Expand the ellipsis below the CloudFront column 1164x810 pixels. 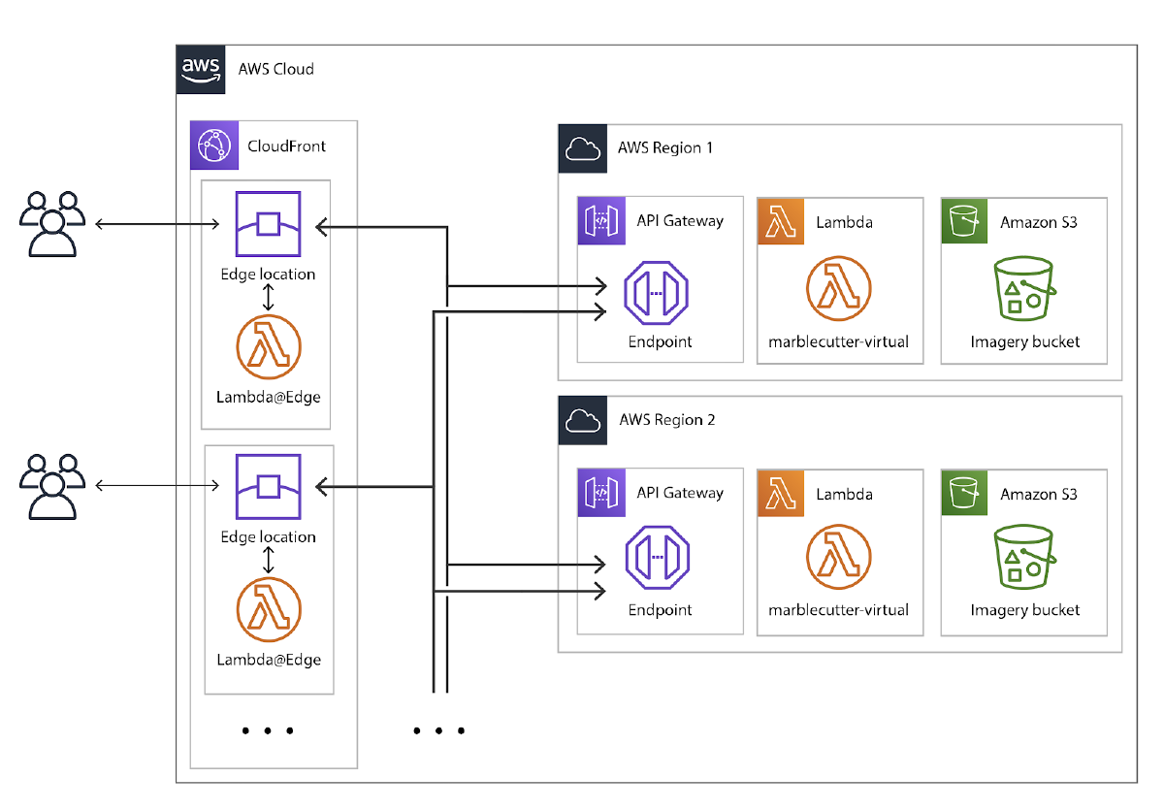[269, 730]
